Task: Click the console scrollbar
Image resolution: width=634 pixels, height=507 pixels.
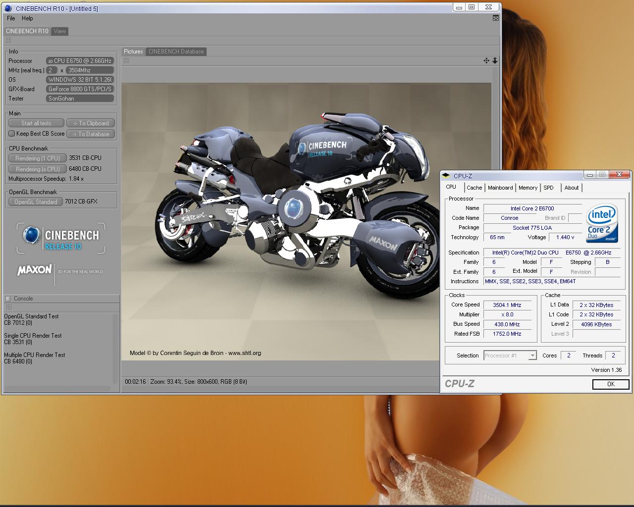Action: click(x=116, y=349)
